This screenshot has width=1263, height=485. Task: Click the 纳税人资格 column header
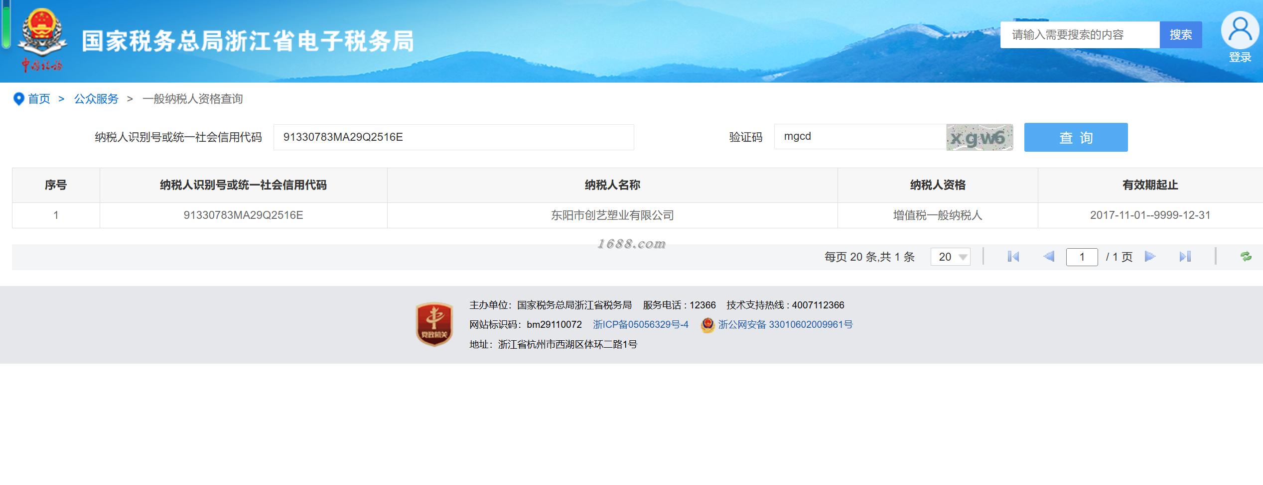tap(938, 185)
